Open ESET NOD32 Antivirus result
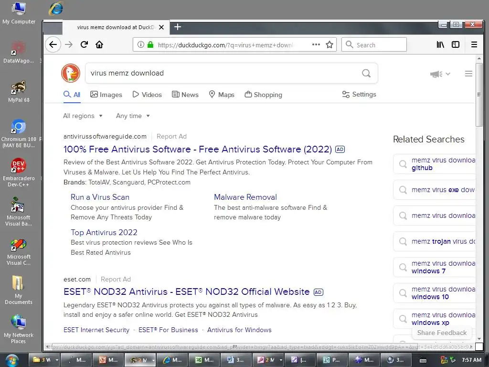Image resolution: width=489 pixels, height=367 pixels. (187, 292)
